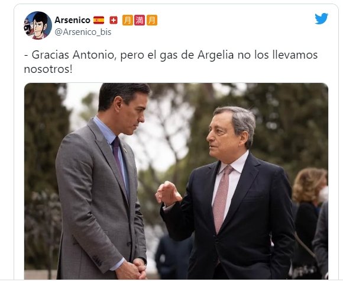Screen dimensions: 343x282
Task: Open the embedded tweet photo
Action: point(176,181)
